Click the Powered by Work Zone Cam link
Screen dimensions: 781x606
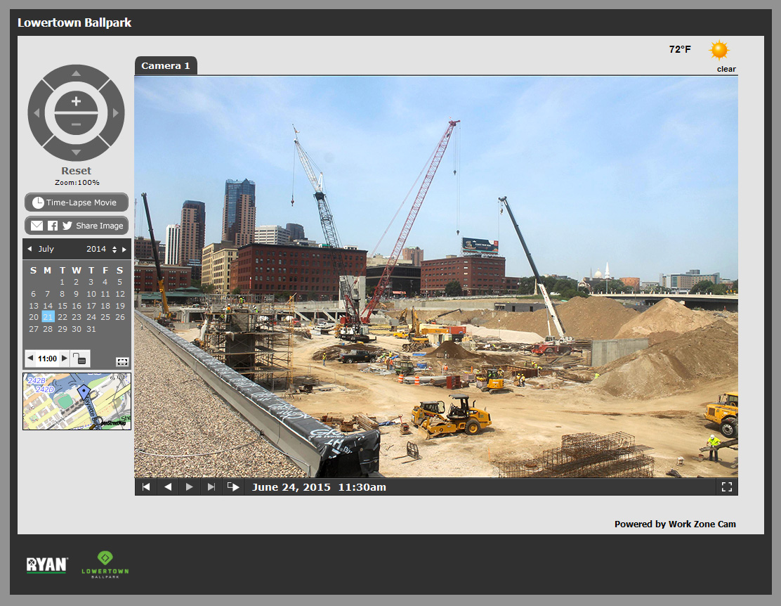(x=675, y=524)
